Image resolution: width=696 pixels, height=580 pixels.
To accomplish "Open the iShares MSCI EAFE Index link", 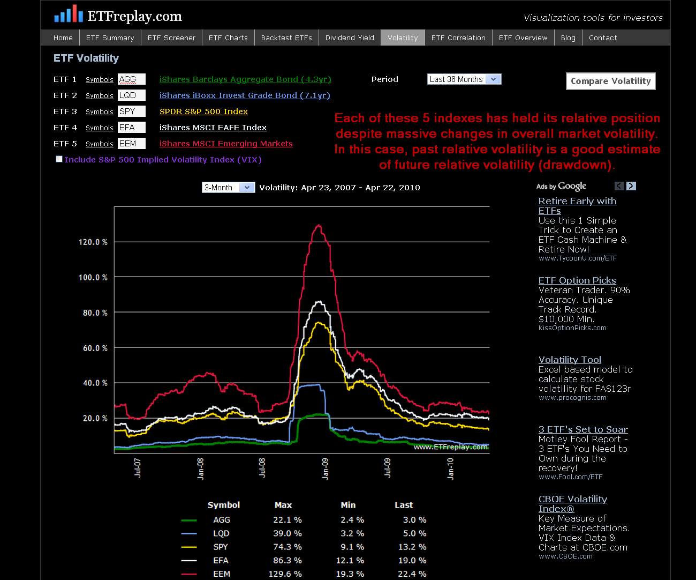I will (x=213, y=128).
